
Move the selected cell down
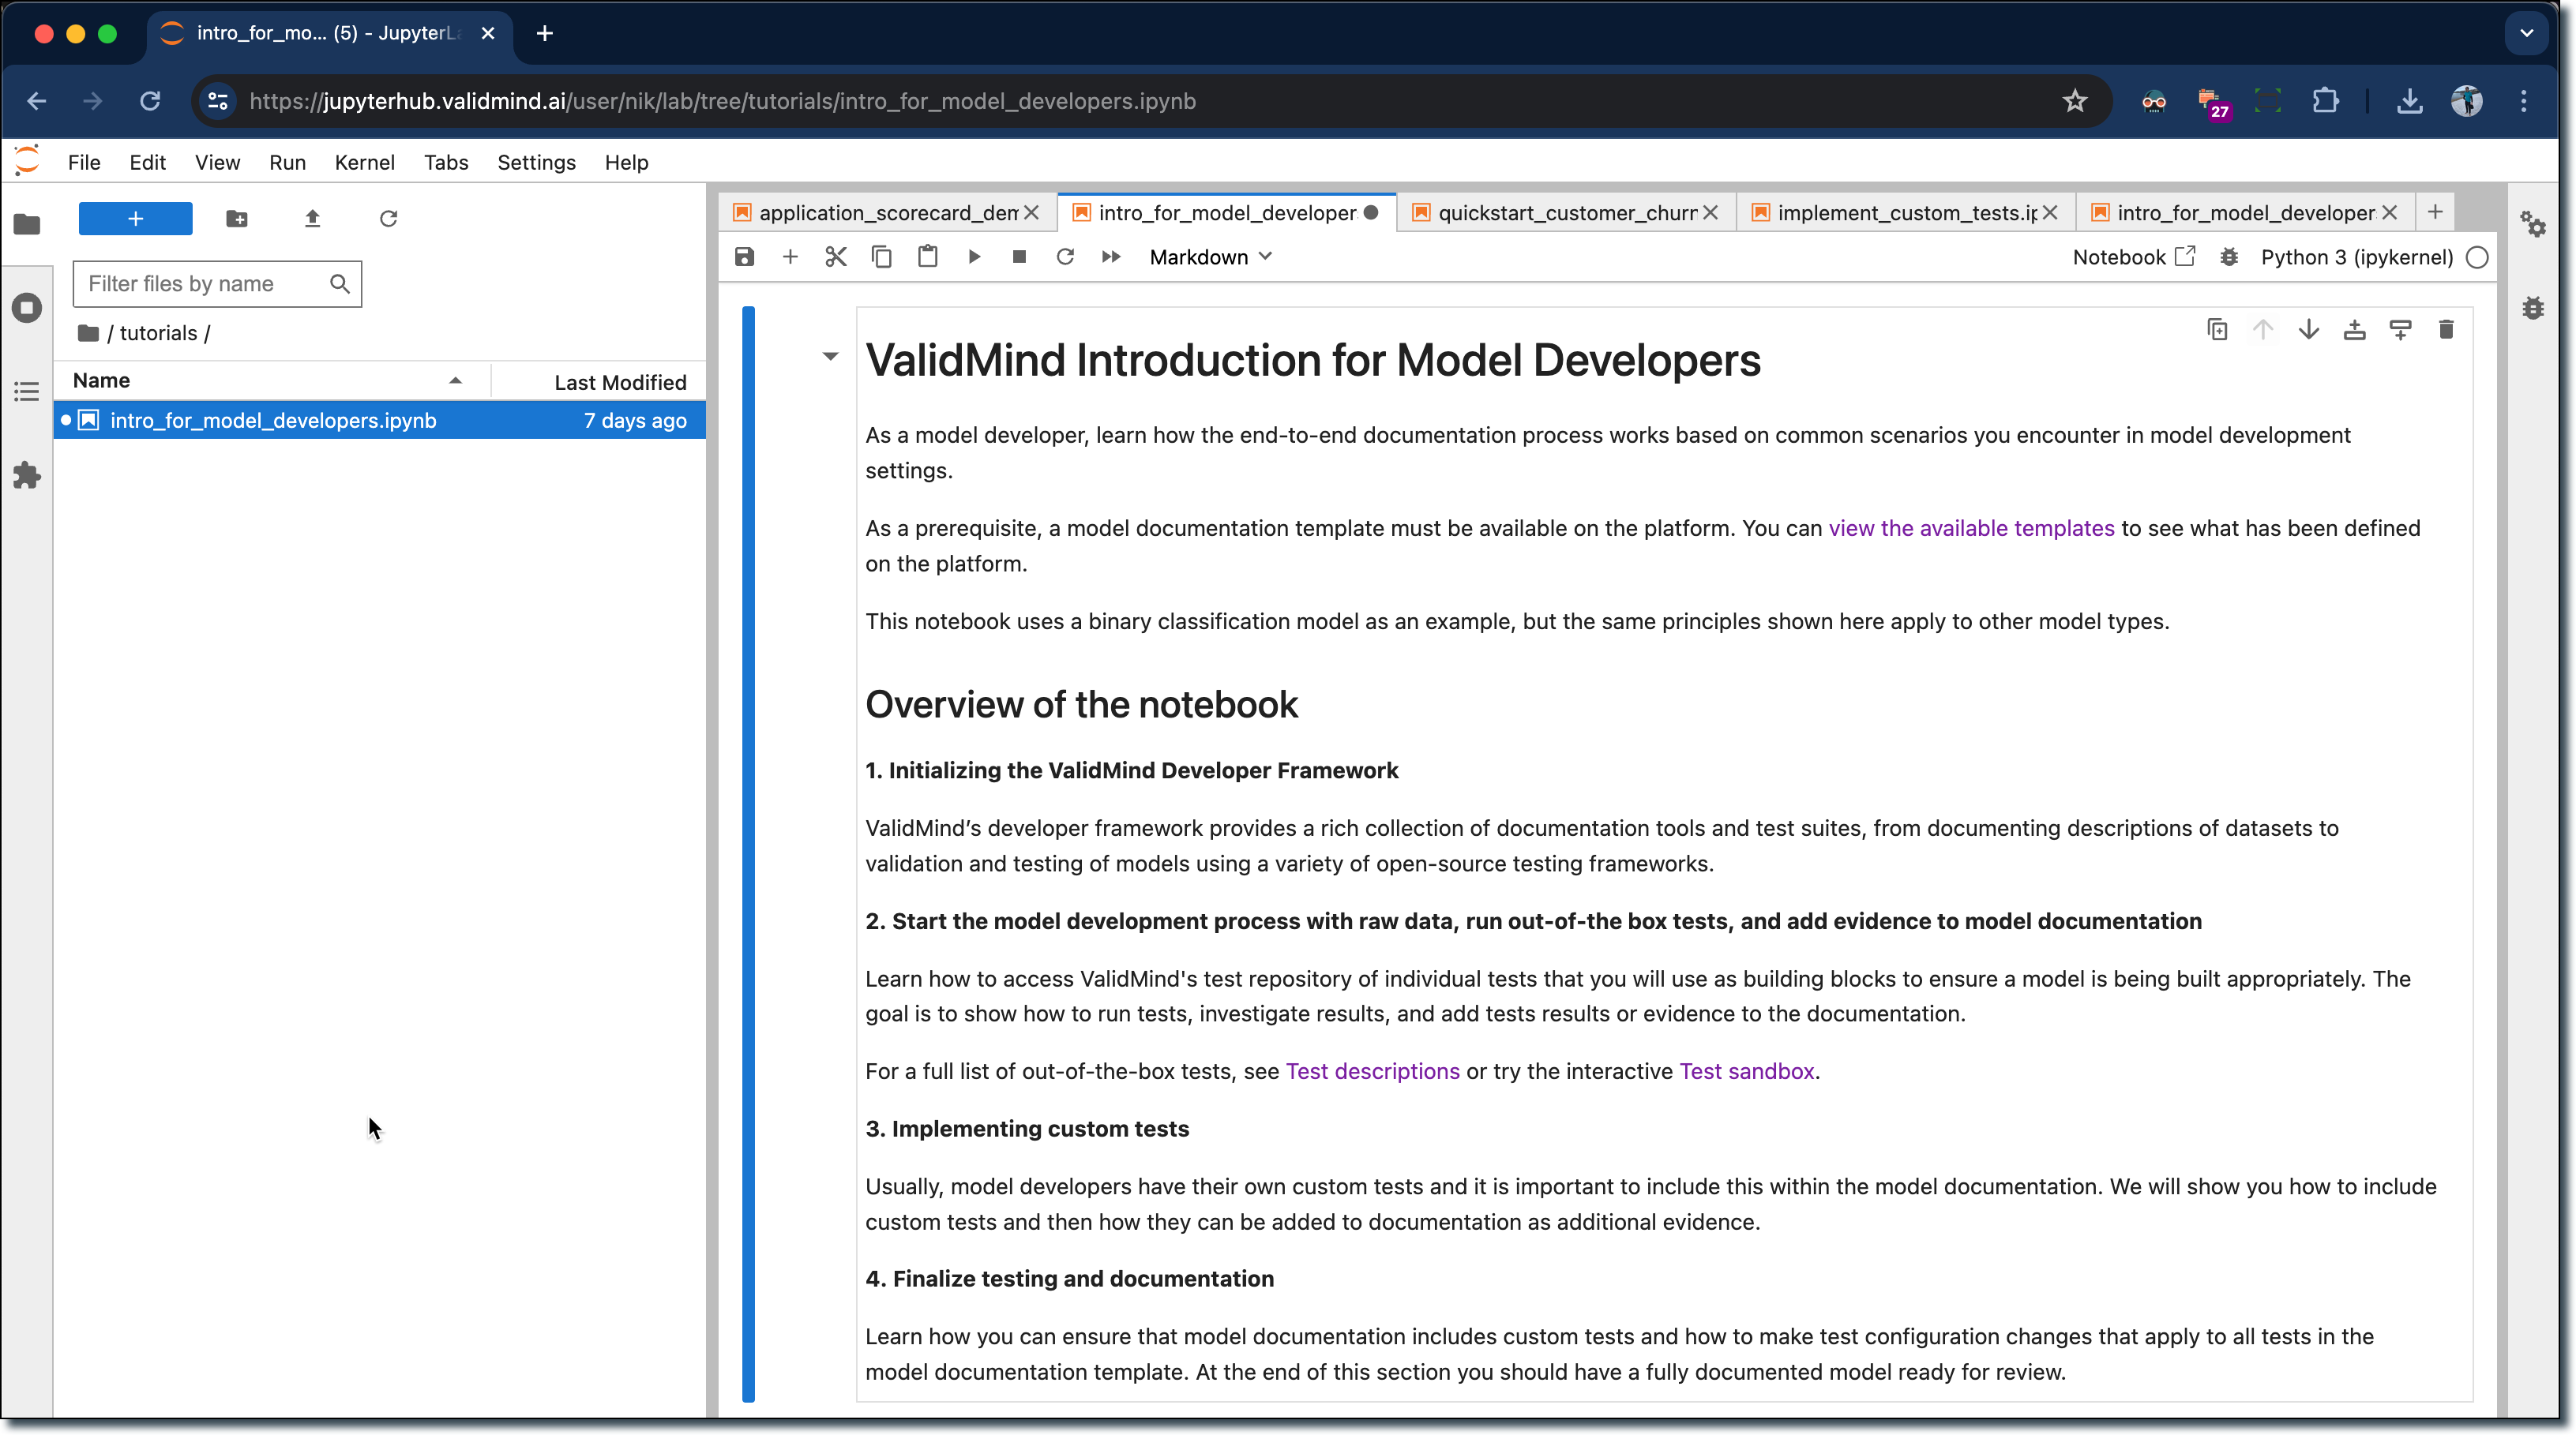[x=2309, y=330]
